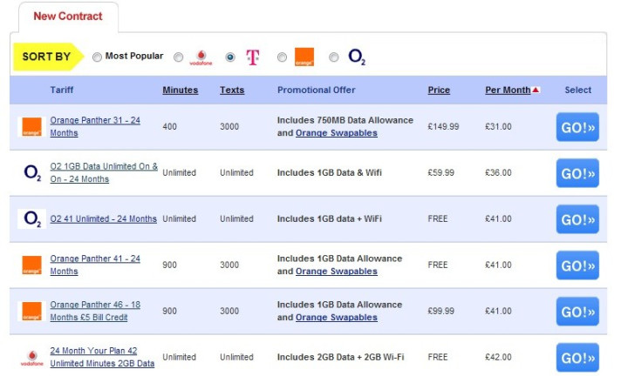The height and width of the screenshot is (376, 628).
Task: Click the £99.99 price cell
Action: pyautogui.click(x=441, y=311)
